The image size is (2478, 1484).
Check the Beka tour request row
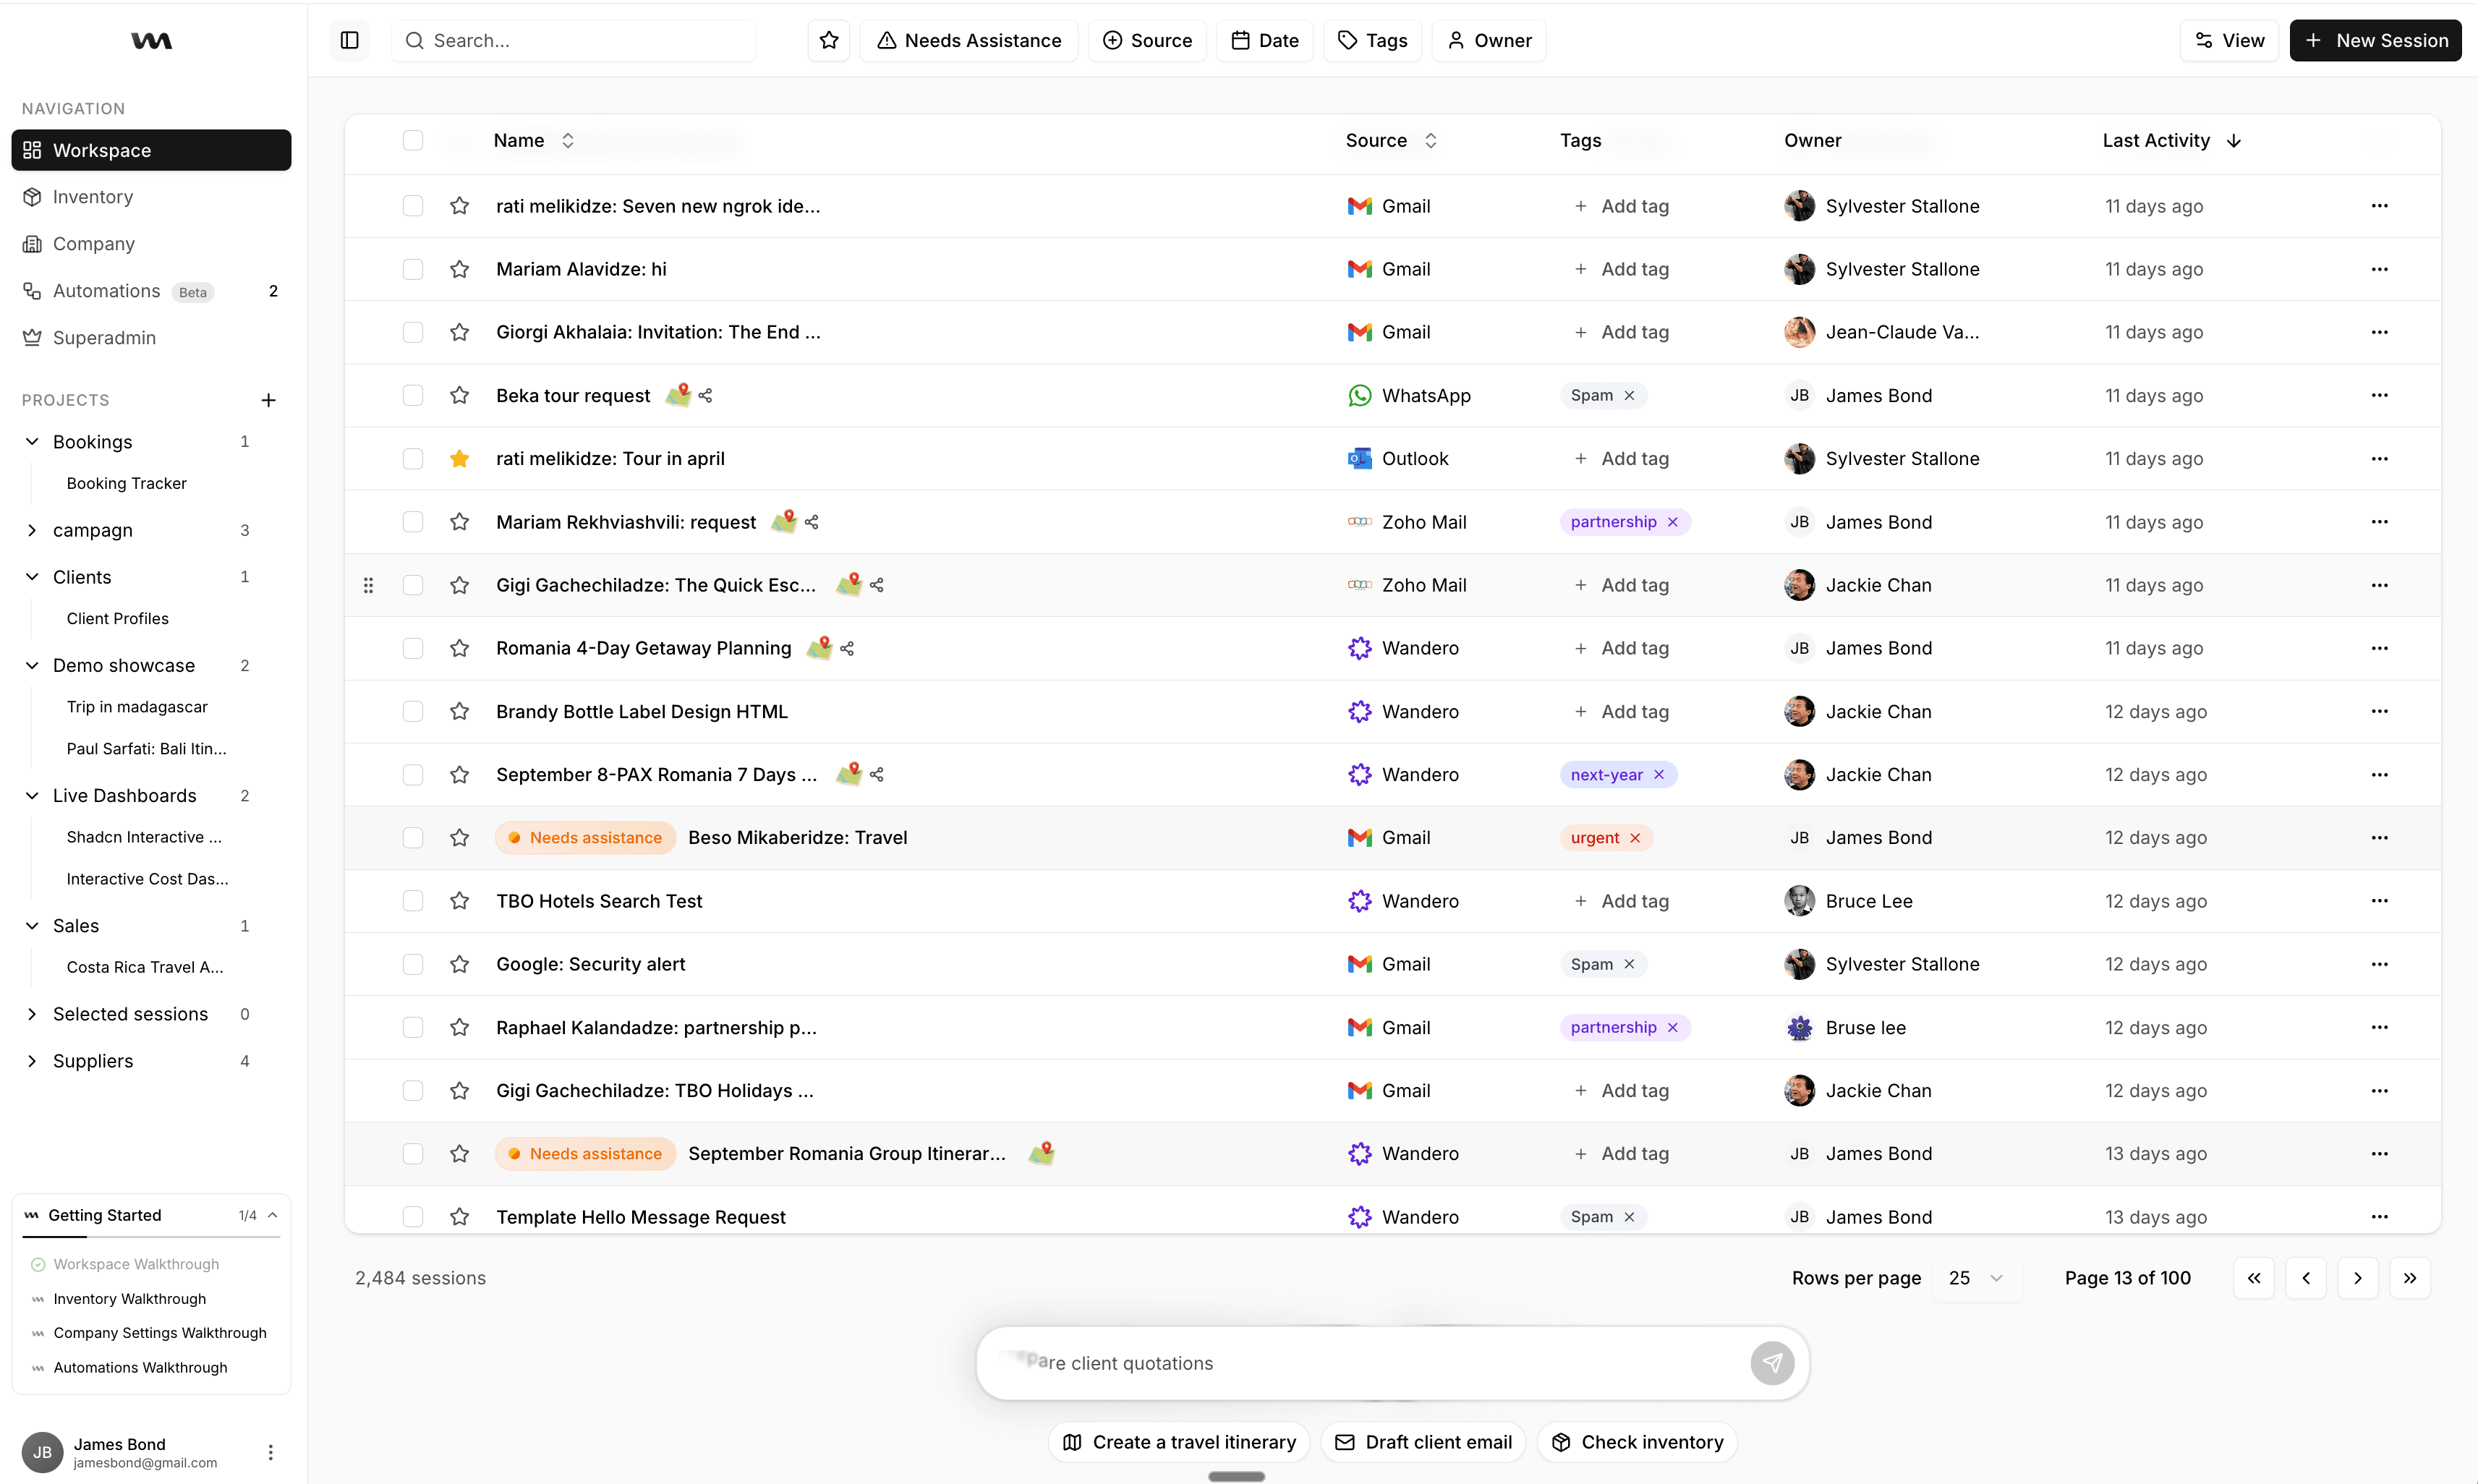point(412,395)
